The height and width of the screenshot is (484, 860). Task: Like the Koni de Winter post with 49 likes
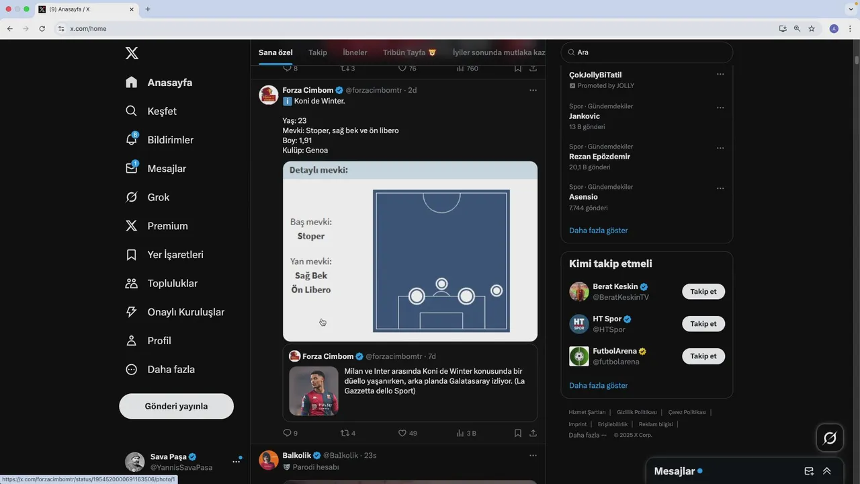pos(408,433)
